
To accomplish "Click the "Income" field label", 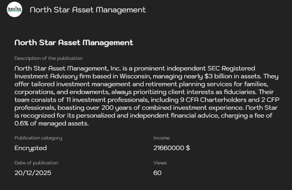I will (162, 138).
